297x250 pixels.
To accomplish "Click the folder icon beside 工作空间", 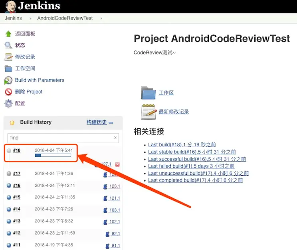I will [8, 68].
